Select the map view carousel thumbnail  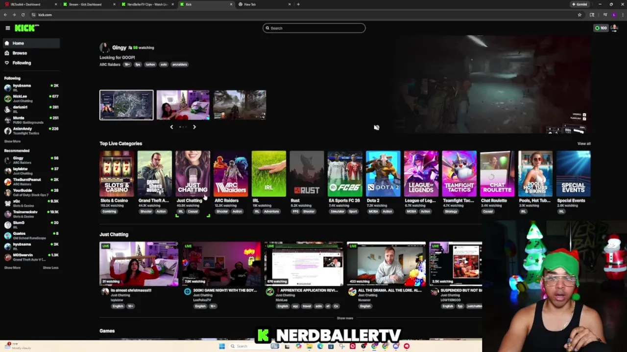pos(126,105)
